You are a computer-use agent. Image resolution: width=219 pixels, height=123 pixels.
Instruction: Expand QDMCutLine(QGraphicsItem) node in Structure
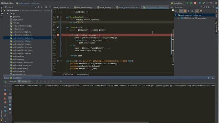(x=178, y=18)
